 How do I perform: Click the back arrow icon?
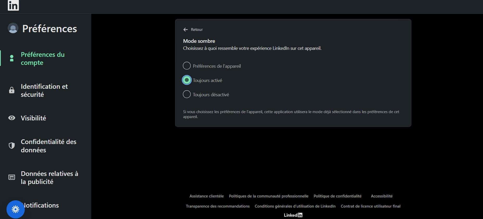pos(185,30)
